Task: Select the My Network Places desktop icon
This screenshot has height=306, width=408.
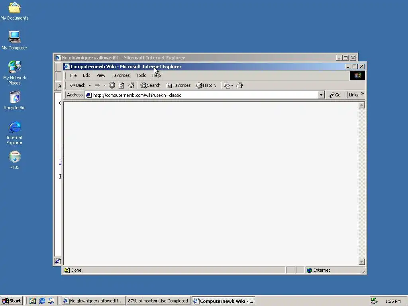Action: pos(14,73)
